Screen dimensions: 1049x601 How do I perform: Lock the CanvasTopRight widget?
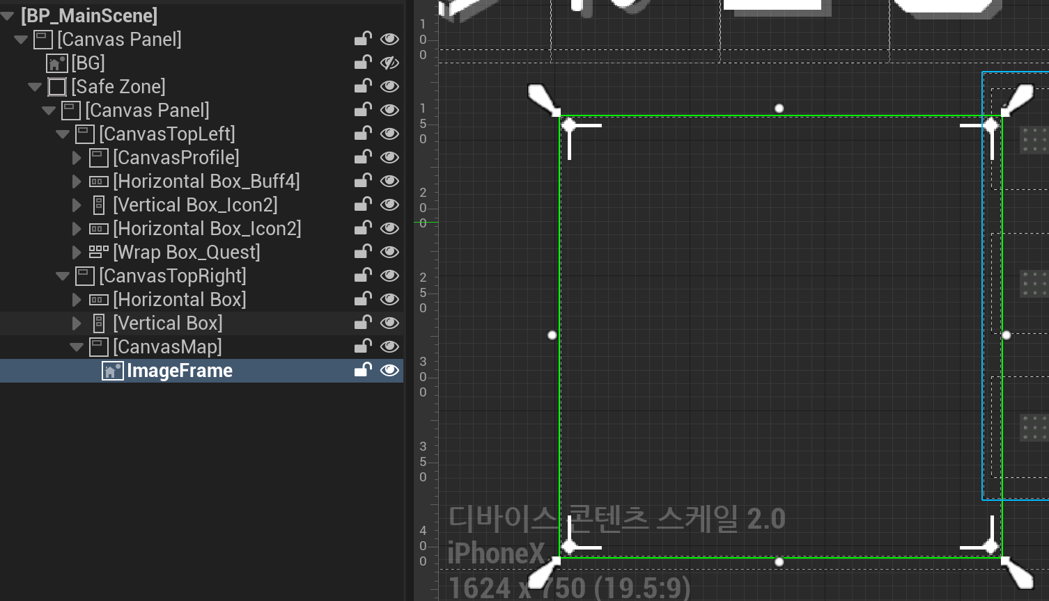363,275
